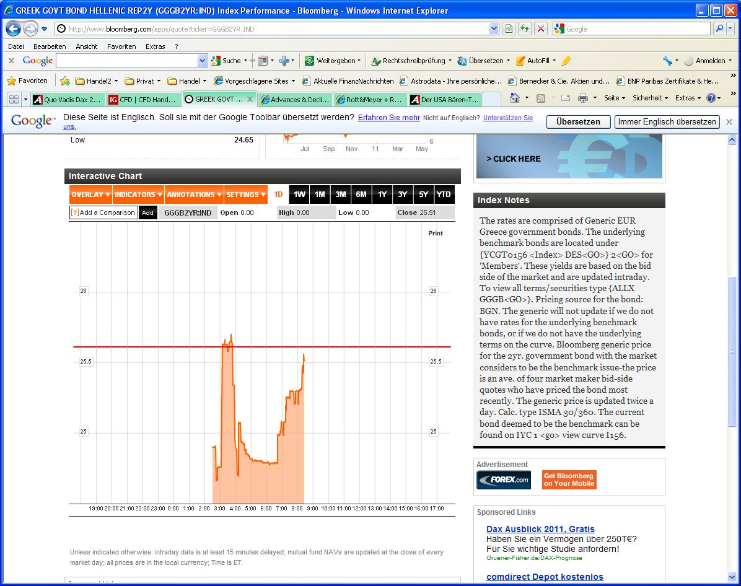Close the Google Toolbar with the x
Screen dimensions: 741x586
pos(11,61)
